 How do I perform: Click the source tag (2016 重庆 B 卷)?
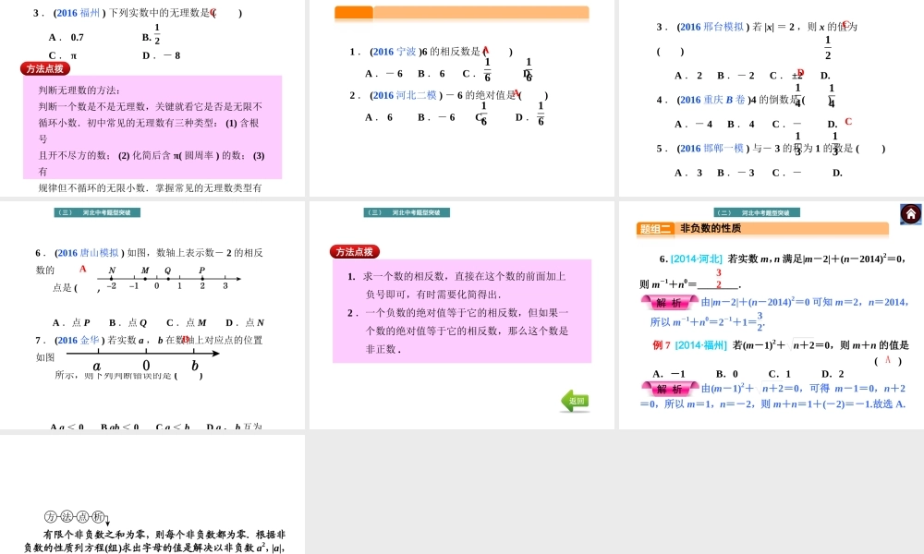pyautogui.click(x=713, y=100)
